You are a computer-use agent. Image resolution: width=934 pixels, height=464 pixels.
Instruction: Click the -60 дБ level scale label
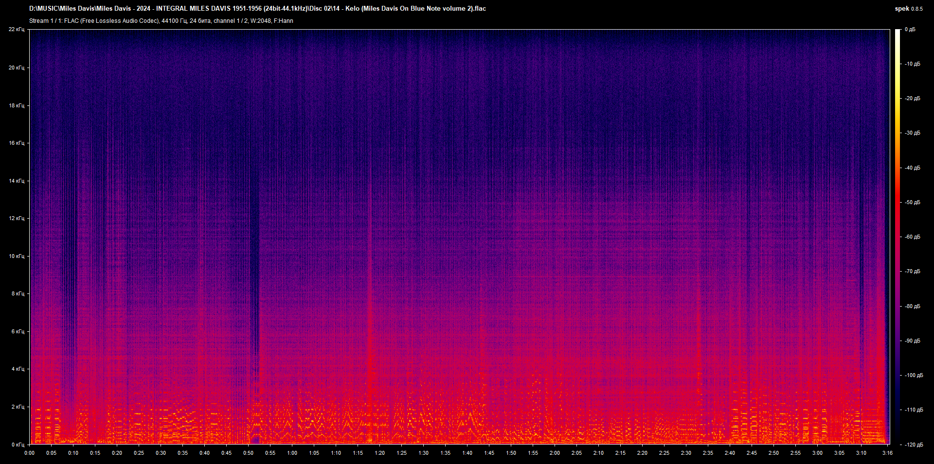(912, 237)
